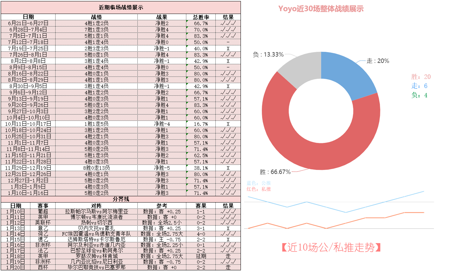Image resolution: width=451 pixels, height=271 pixels.
Task: Select the 战果 column header
Action: click(162, 17)
